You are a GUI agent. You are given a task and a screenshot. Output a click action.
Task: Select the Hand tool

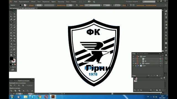point(11,55)
